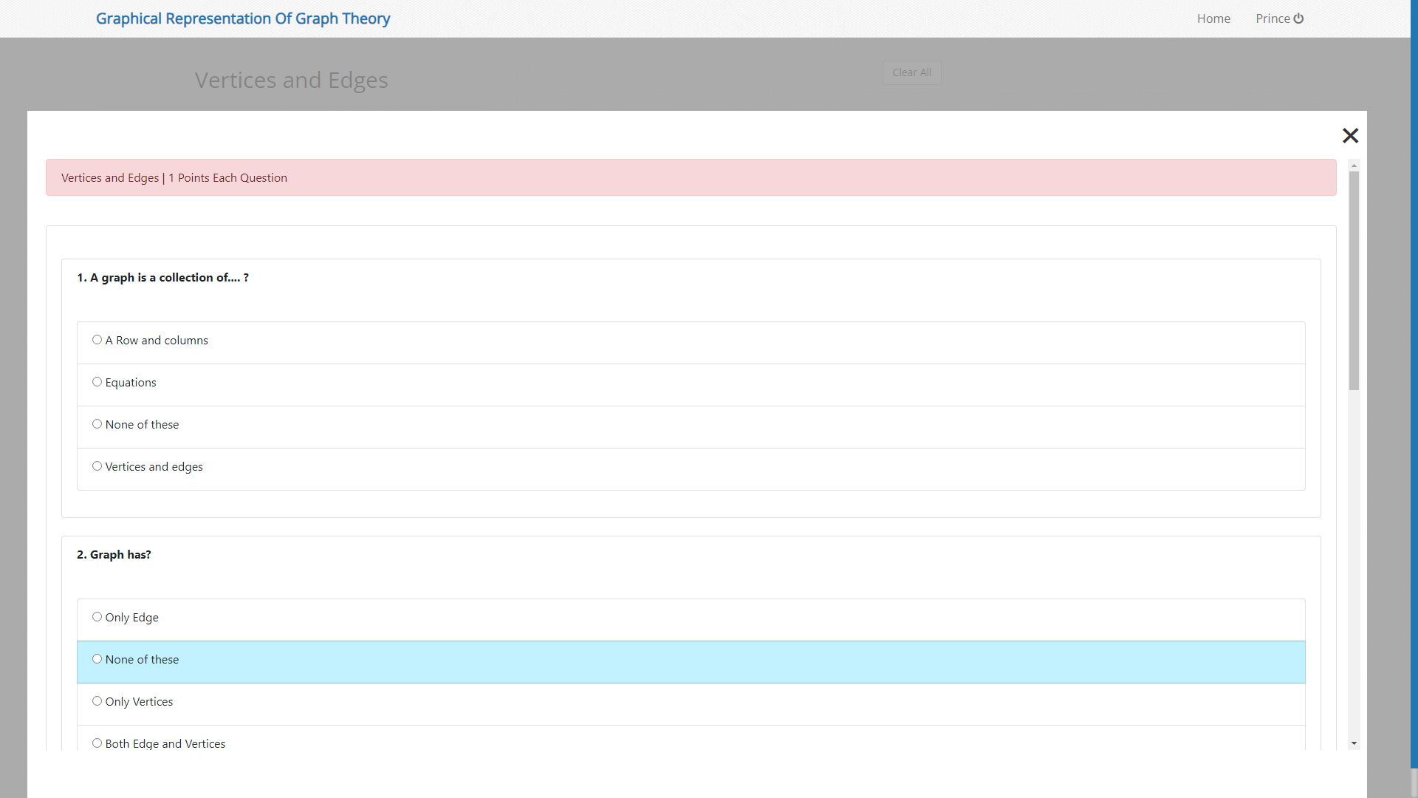Select 'Only Edge' radio option

(97, 617)
